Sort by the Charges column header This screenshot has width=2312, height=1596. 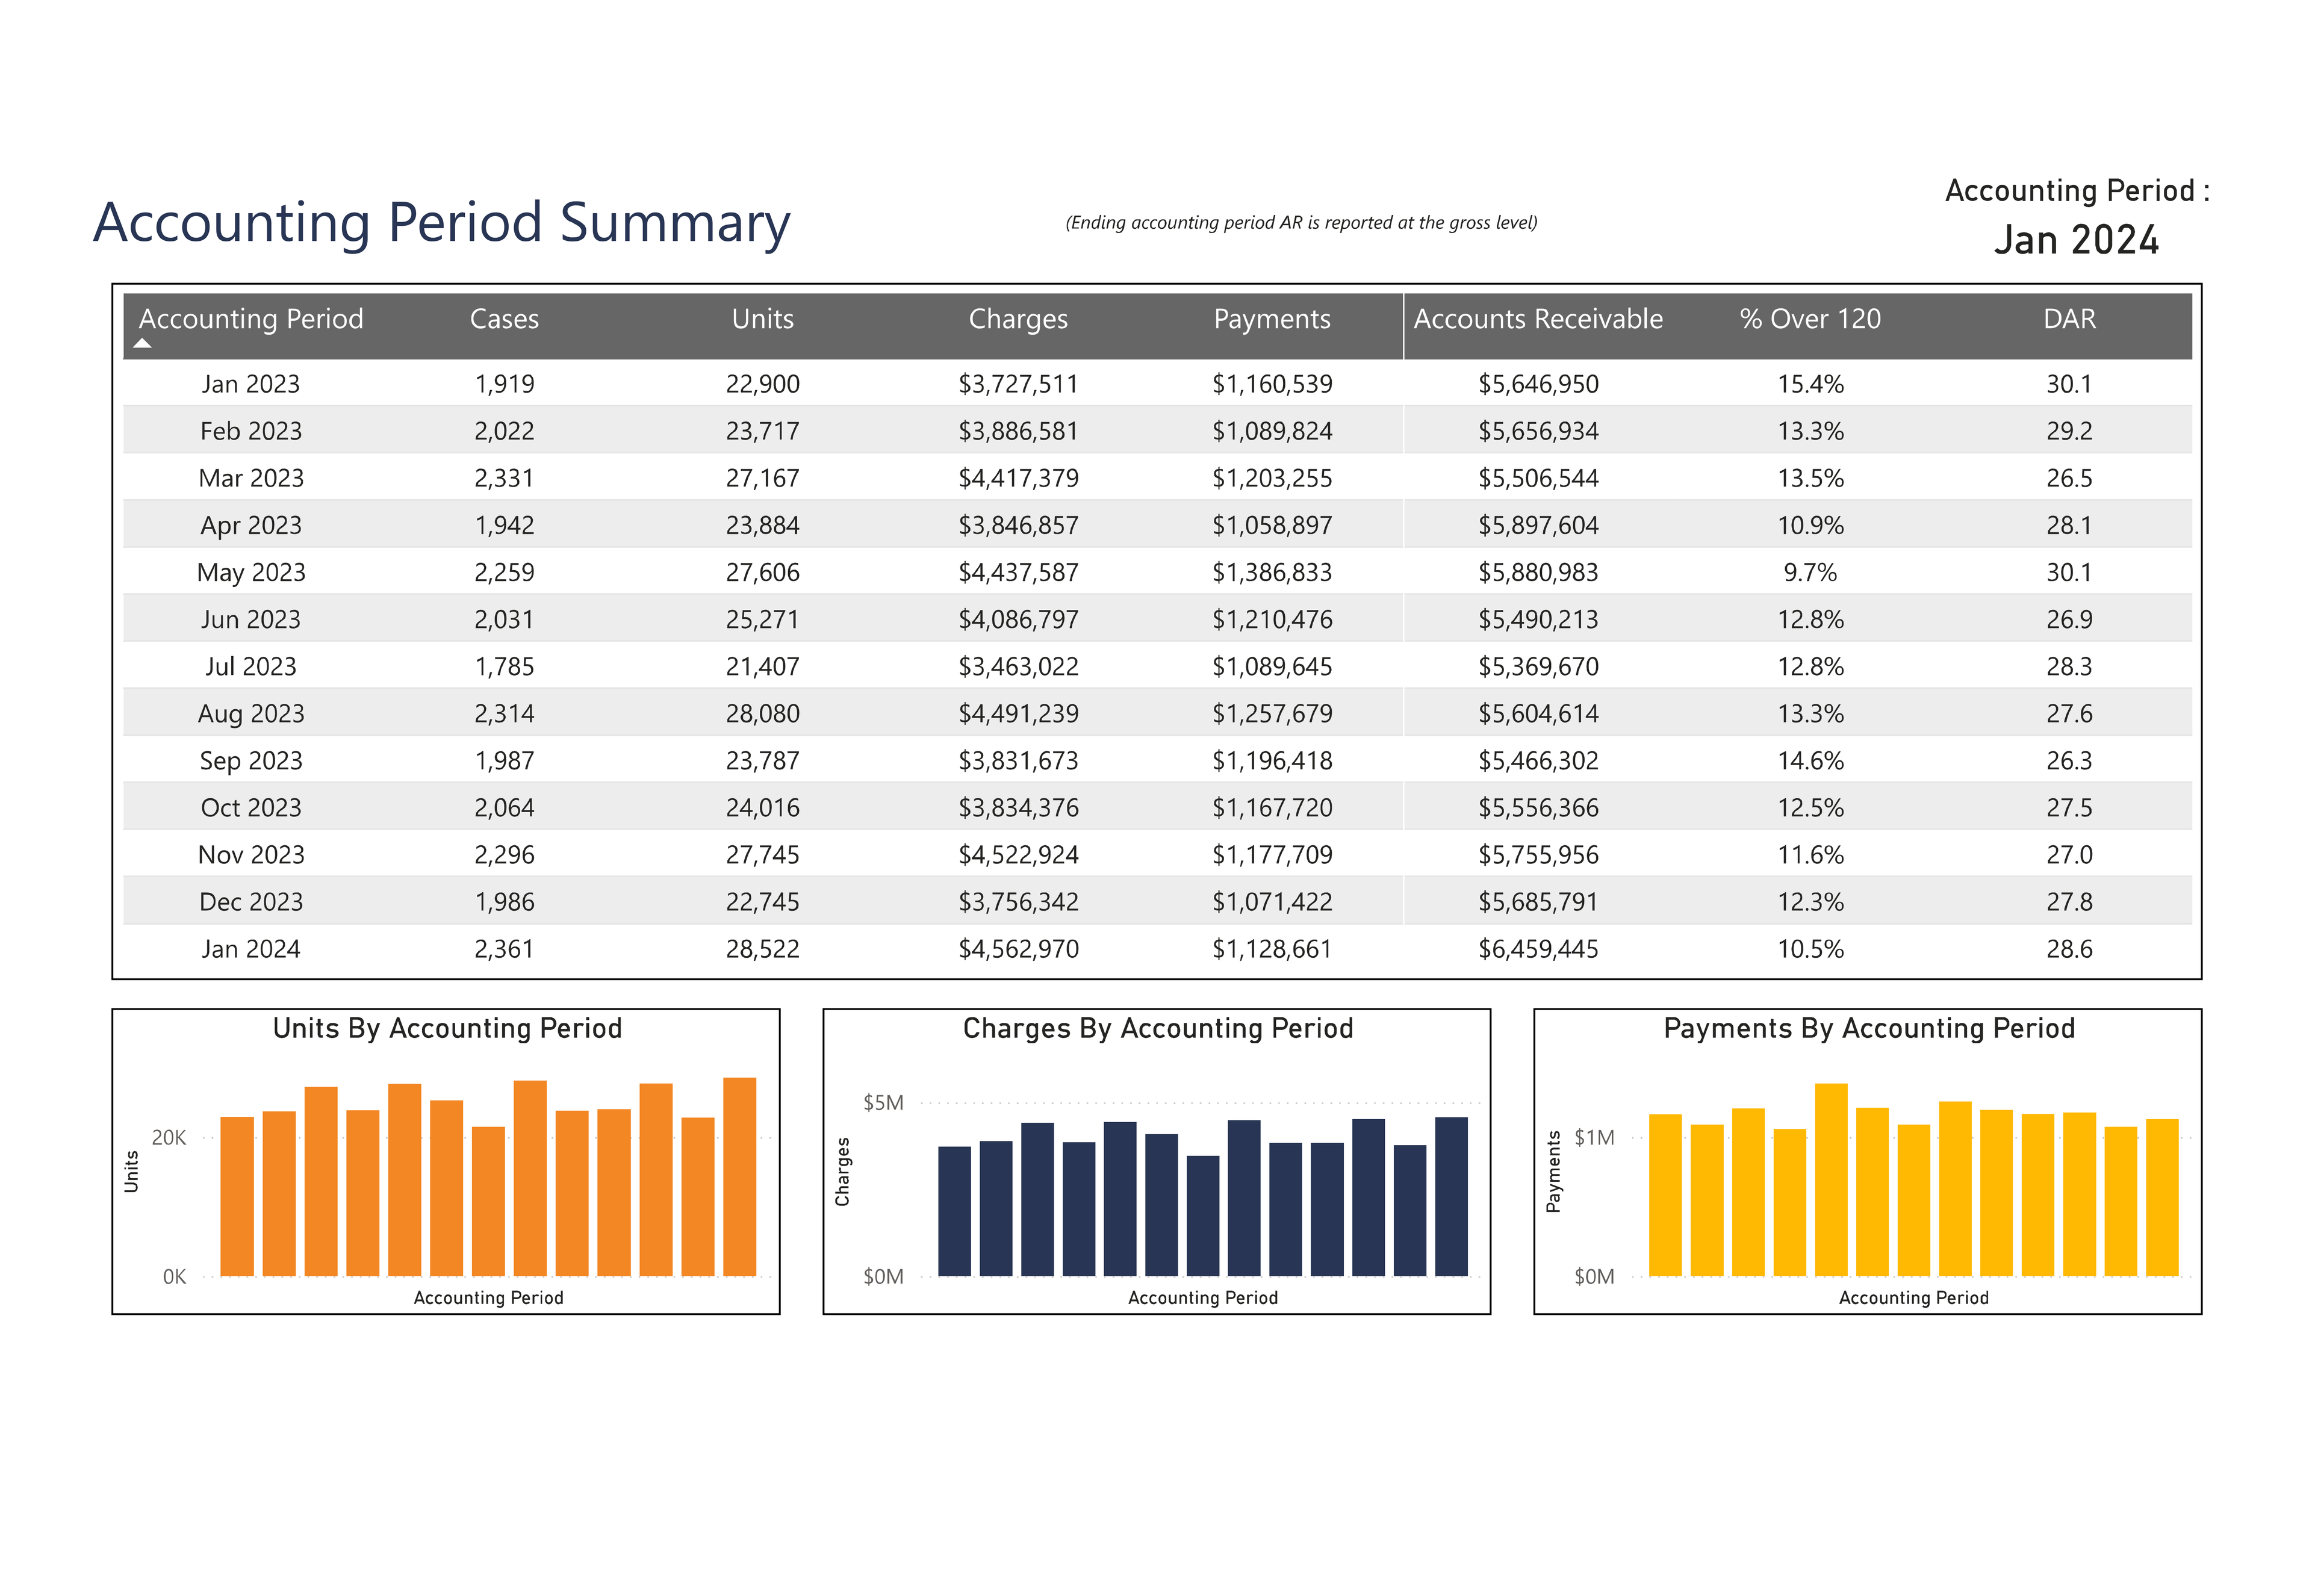pyautogui.click(x=1018, y=319)
